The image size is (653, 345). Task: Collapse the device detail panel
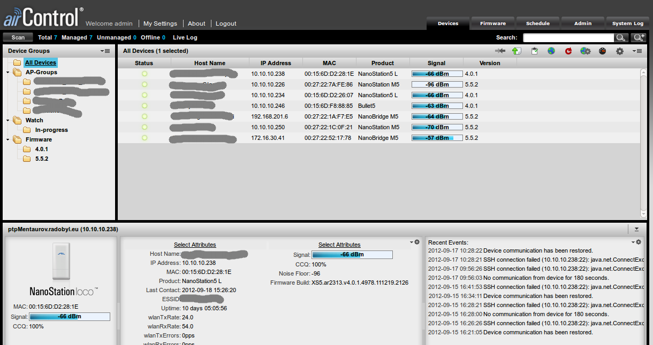tap(636, 229)
